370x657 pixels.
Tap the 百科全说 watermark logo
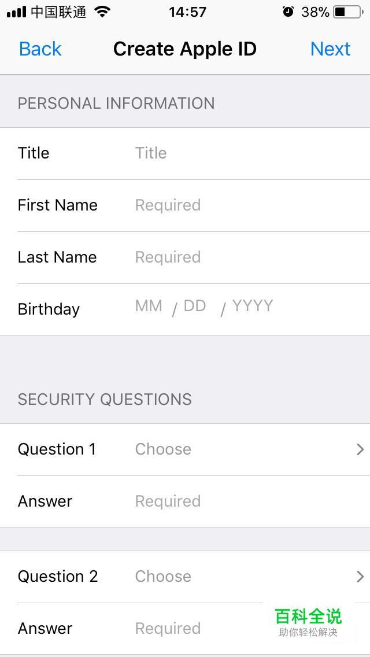(308, 622)
